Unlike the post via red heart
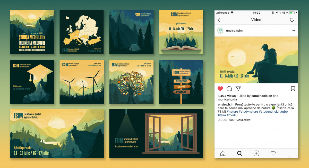309x168 pixels. click(x=220, y=89)
